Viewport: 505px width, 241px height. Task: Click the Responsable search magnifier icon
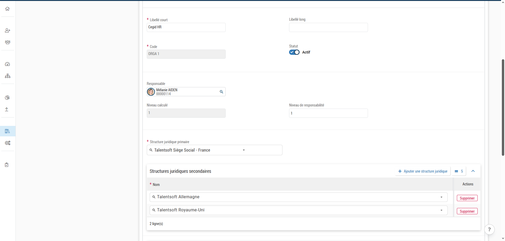coord(221,92)
